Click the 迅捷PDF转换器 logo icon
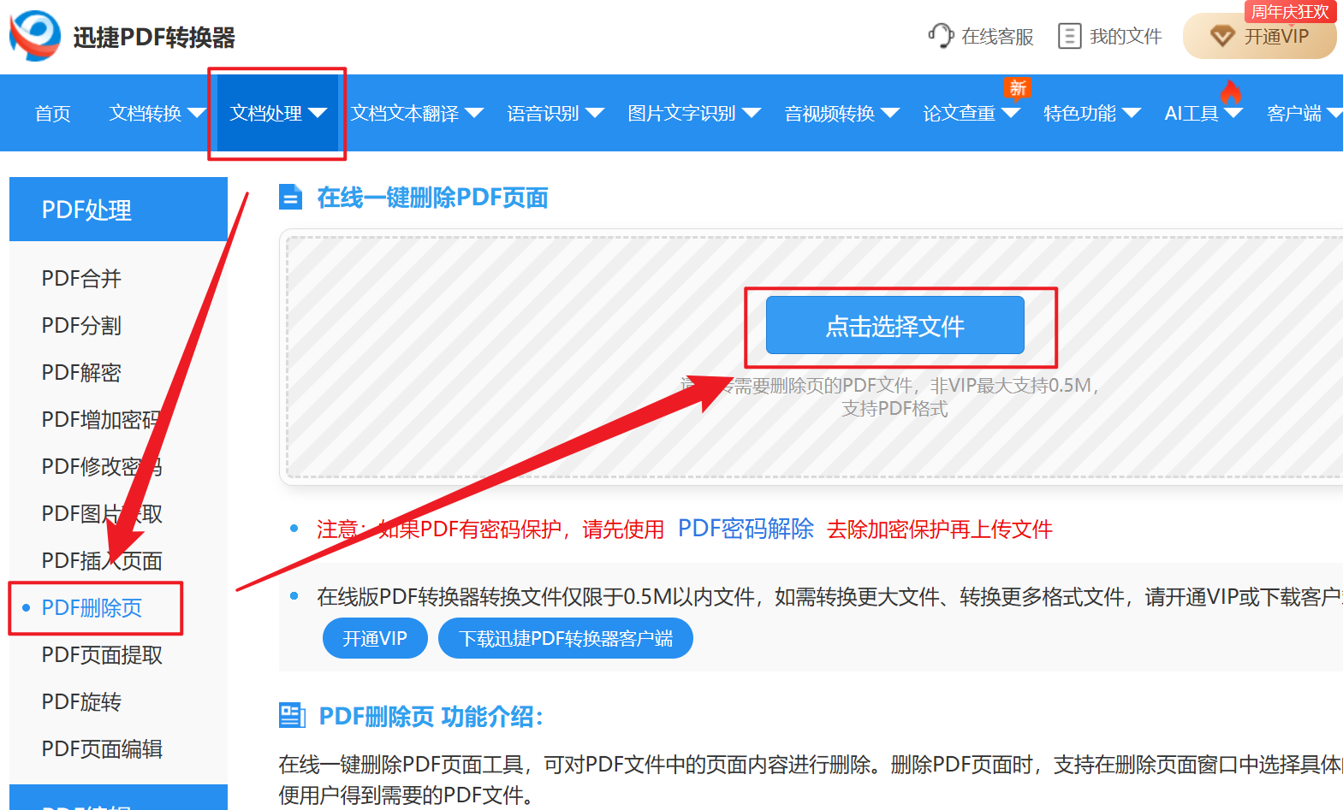 (x=35, y=36)
